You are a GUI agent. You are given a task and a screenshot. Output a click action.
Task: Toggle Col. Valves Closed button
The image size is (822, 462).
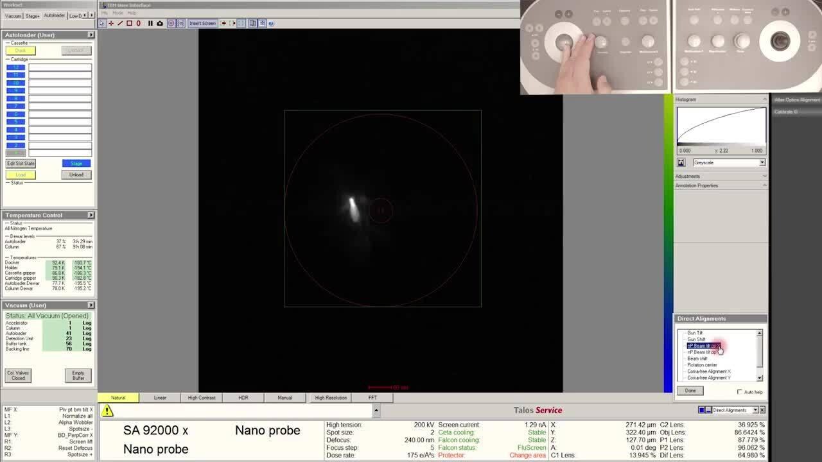18,375
